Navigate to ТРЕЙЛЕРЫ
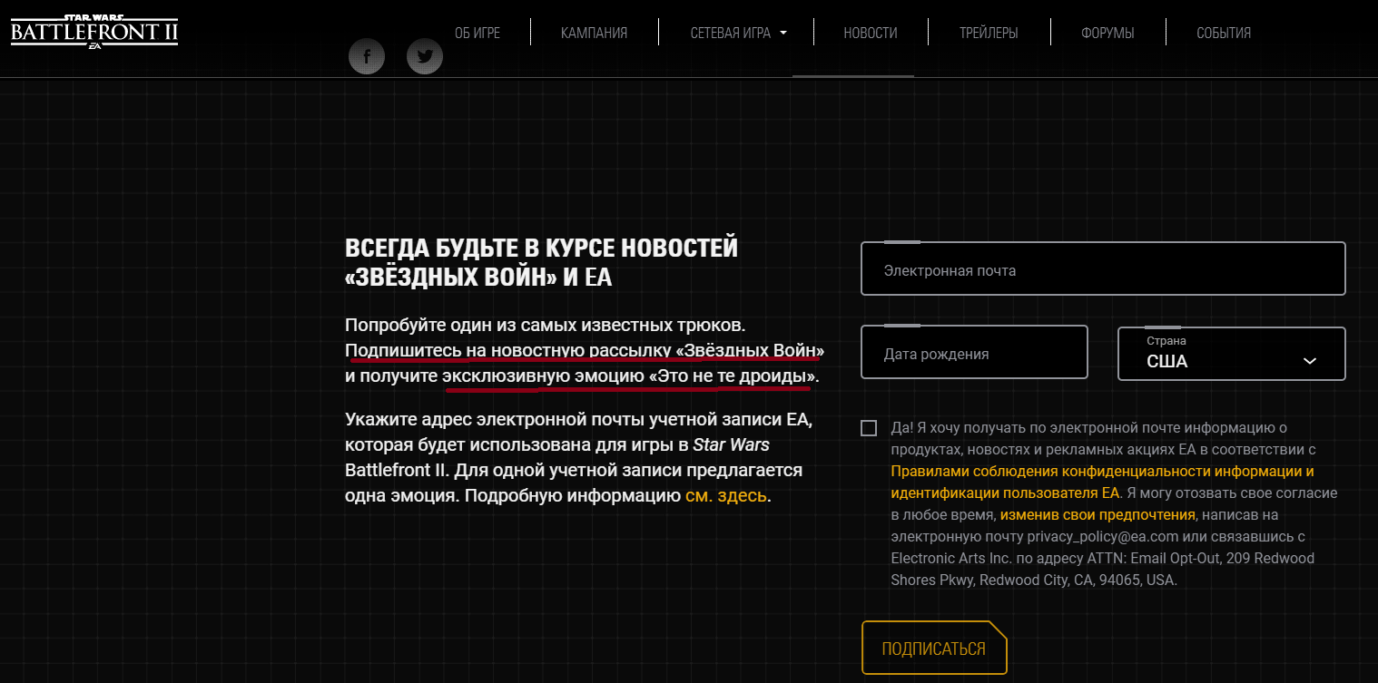Image resolution: width=1378 pixels, height=683 pixels. pyautogui.click(x=989, y=33)
